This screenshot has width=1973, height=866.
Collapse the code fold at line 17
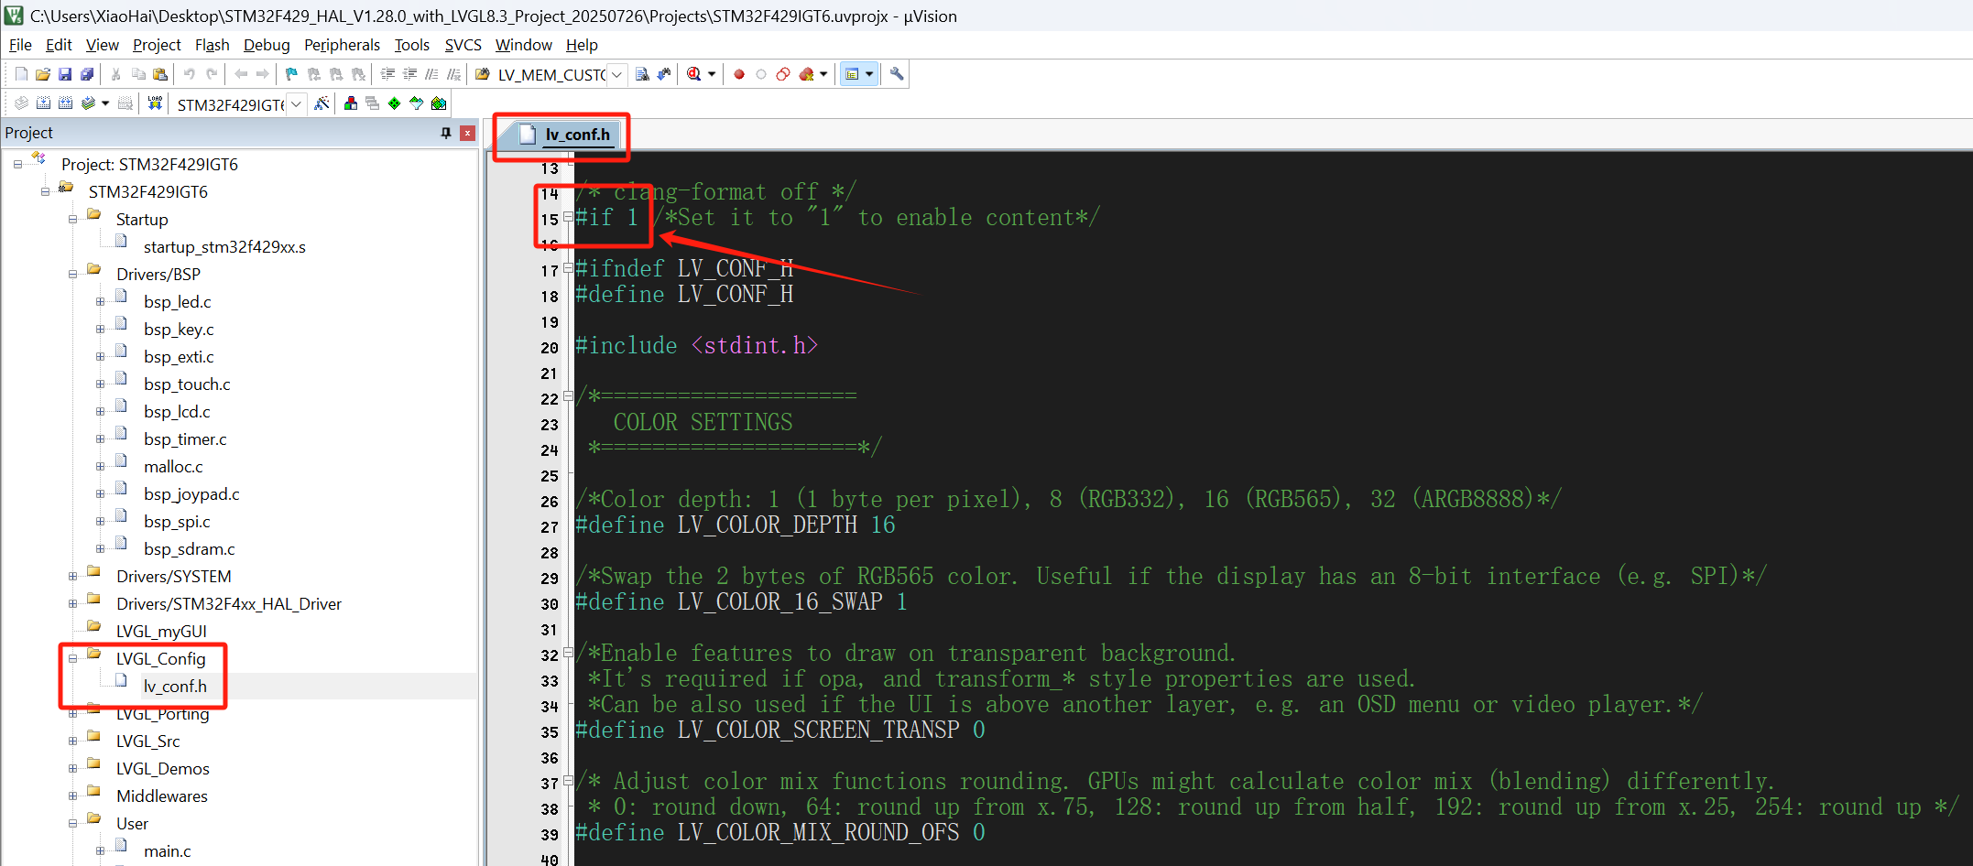tap(568, 268)
